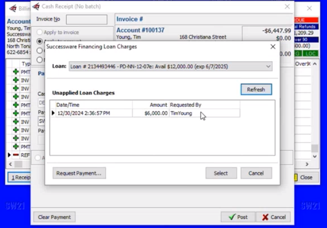Image resolution: width=327 pixels, height=228 pixels.
Task: Close the Cash Receipt window
Action: [287, 6]
